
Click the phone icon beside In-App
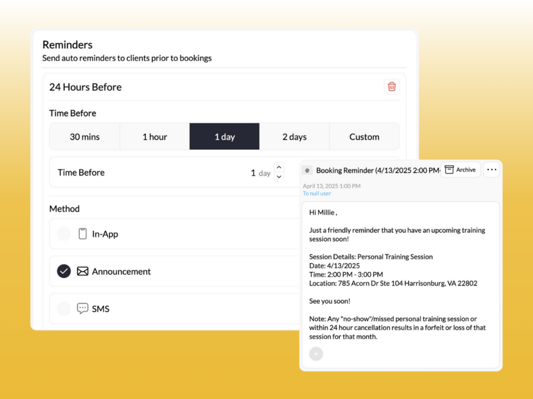(83, 234)
